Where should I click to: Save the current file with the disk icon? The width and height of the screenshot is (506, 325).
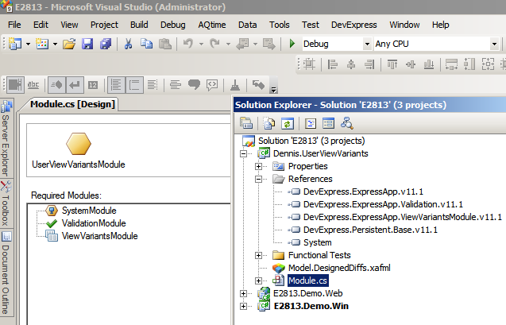87,44
